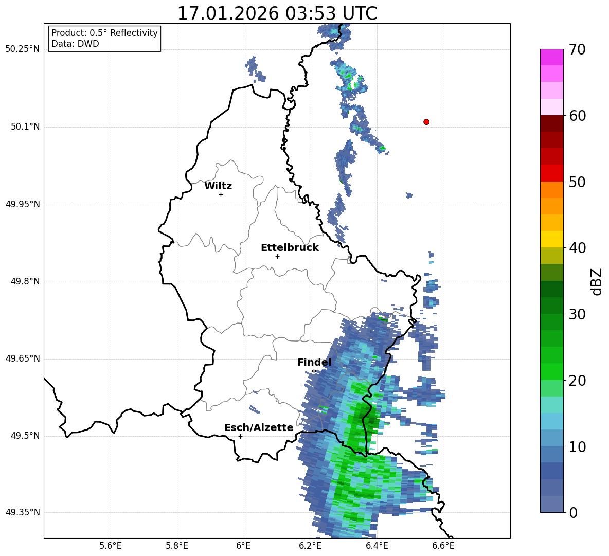
Task: Click the 50.25°N latitude label
Action: pyautogui.click(x=22, y=49)
